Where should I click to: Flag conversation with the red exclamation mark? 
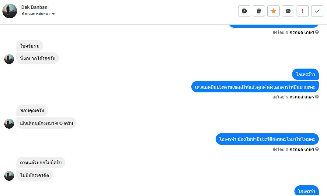(x=303, y=11)
